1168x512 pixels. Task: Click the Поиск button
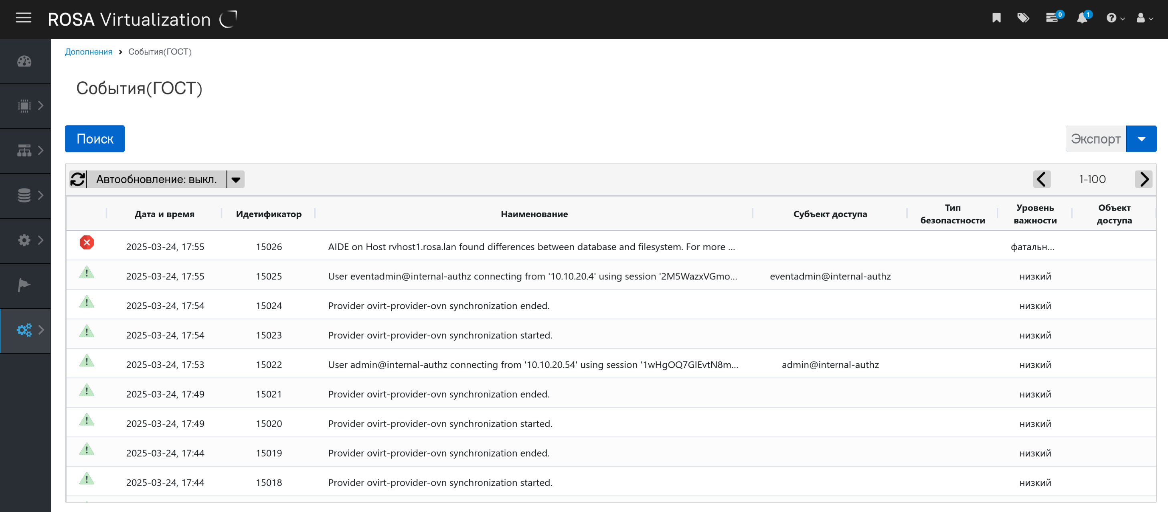coord(94,139)
